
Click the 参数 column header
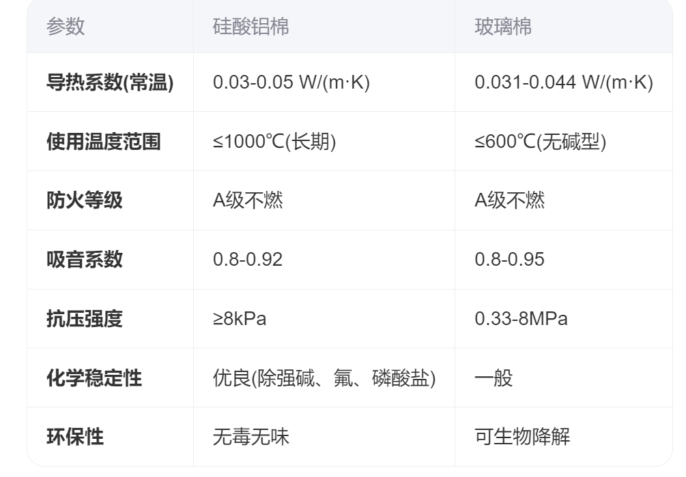(x=66, y=27)
